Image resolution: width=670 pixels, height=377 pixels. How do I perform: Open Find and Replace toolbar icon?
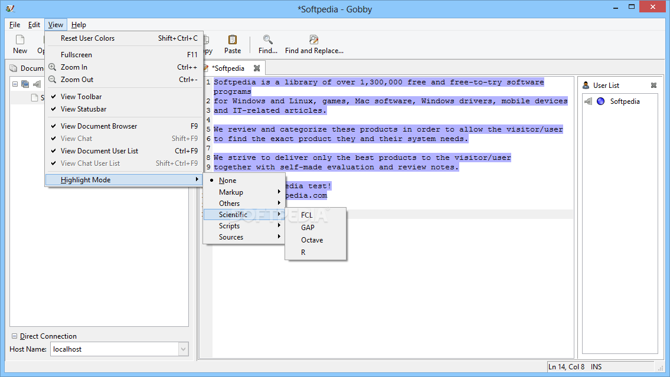(313, 40)
